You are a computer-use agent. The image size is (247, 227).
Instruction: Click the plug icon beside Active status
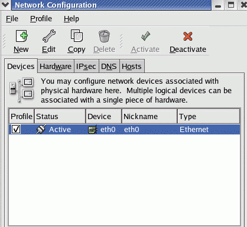[41, 129]
